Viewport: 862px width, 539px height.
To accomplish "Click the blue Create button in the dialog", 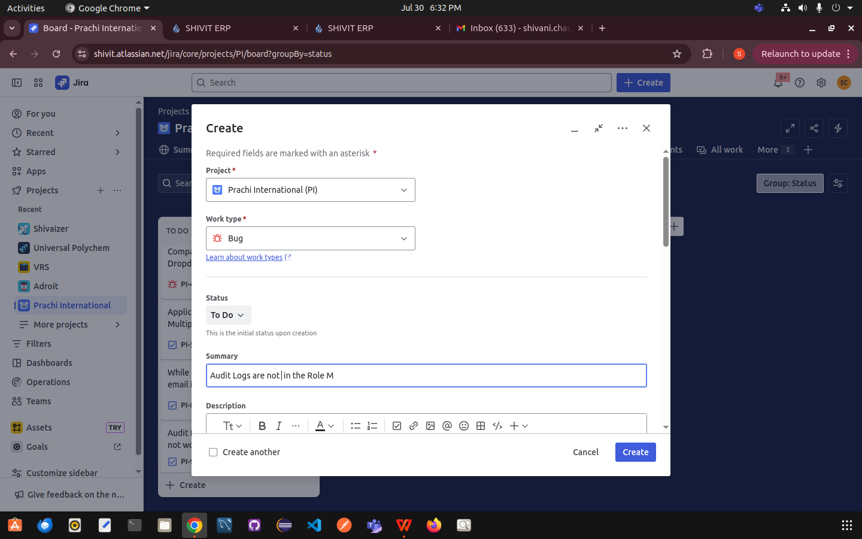I will tap(635, 452).
